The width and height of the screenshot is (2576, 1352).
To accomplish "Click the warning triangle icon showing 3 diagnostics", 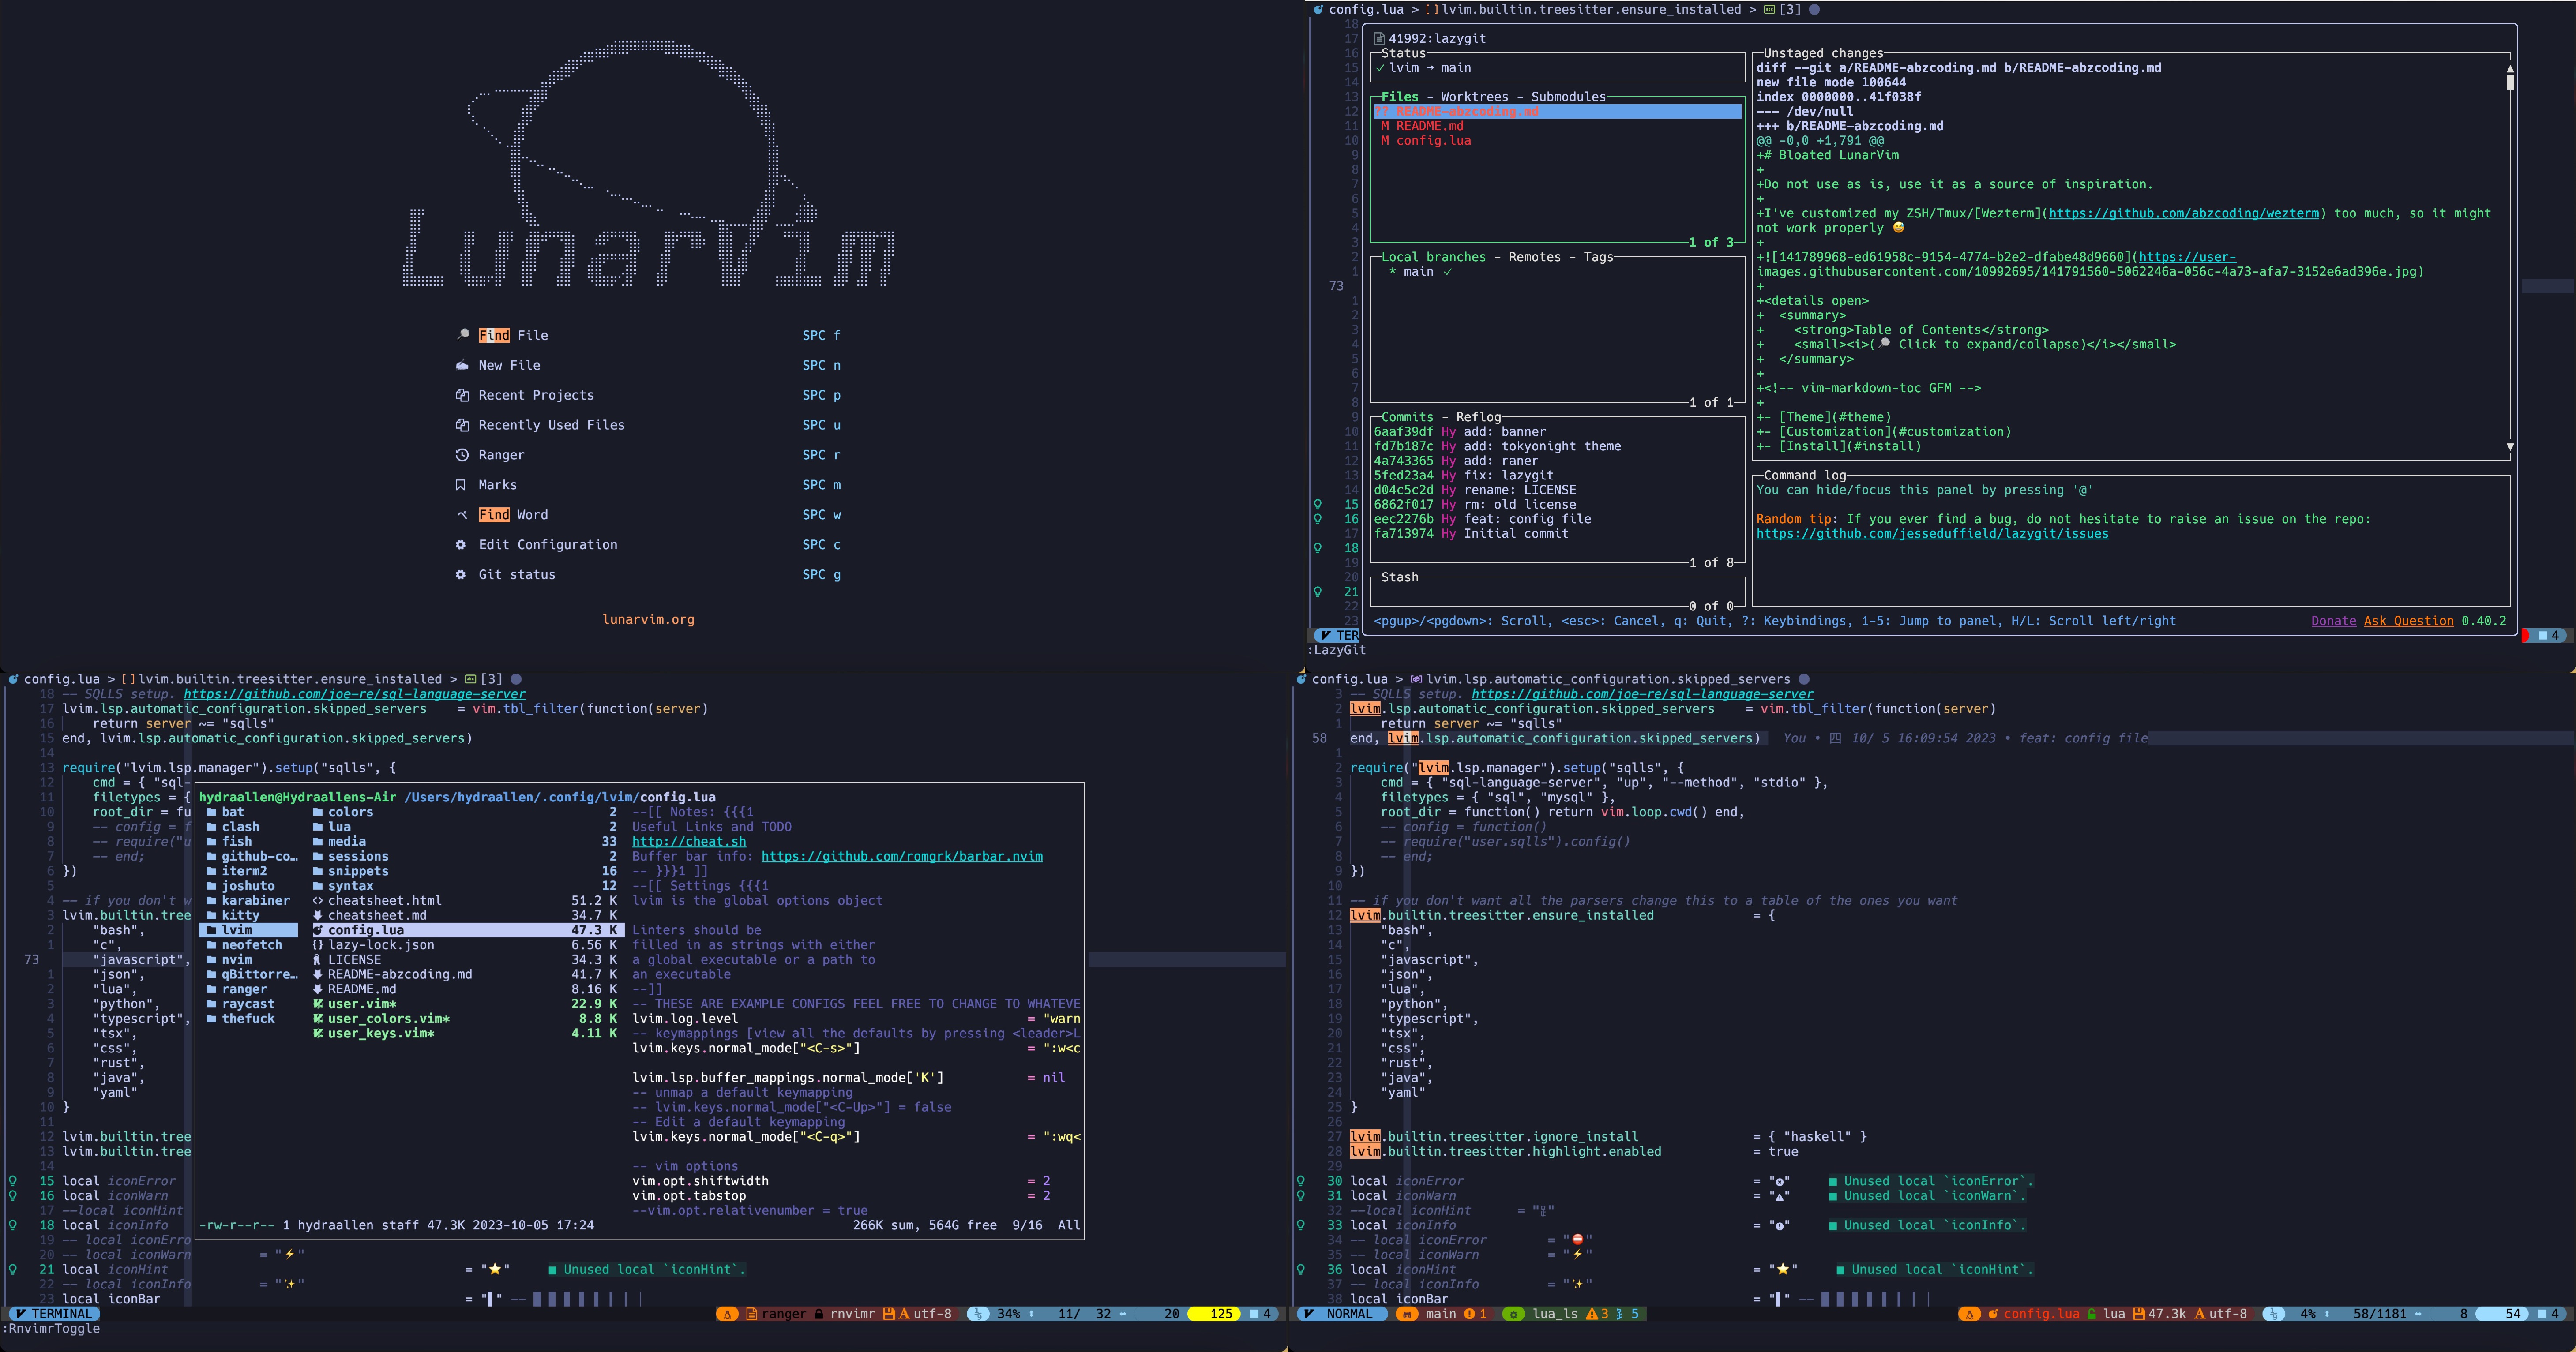I will (x=1592, y=1314).
